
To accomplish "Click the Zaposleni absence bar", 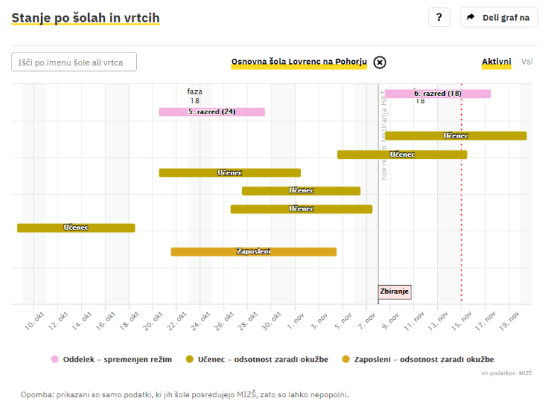I will (253, 252).
